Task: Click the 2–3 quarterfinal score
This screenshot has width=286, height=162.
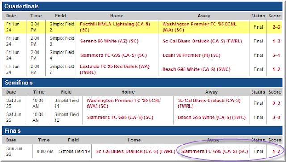Action: pos(276,27)
